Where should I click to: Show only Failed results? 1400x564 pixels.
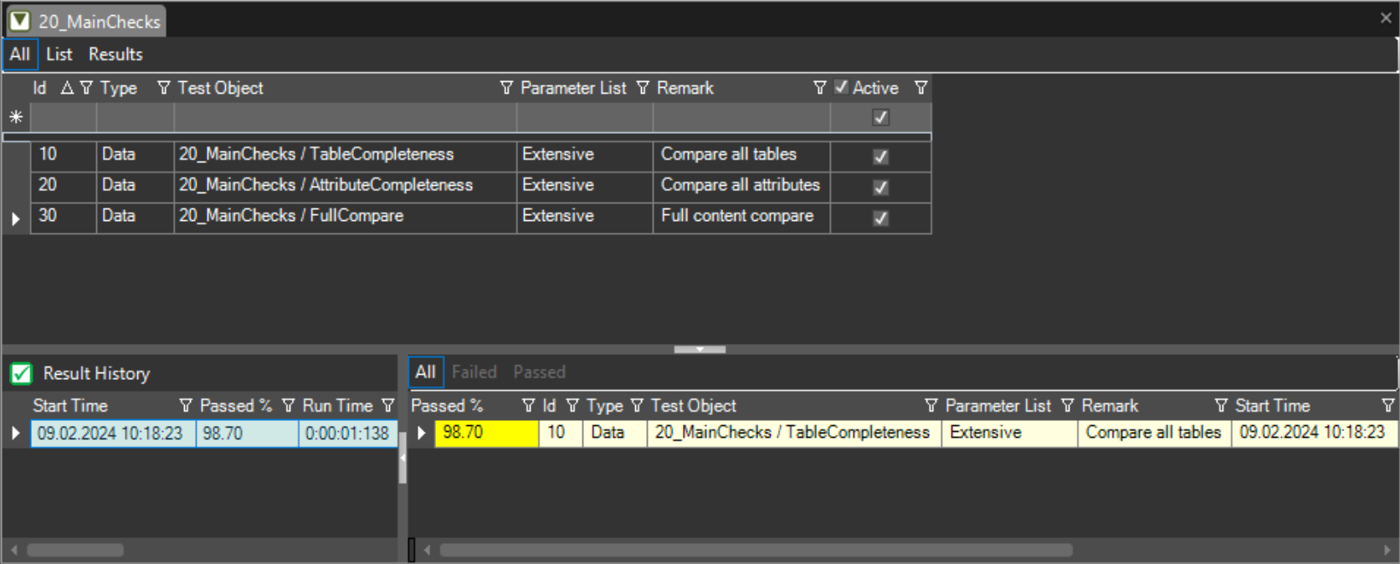(x=474, y=372)
